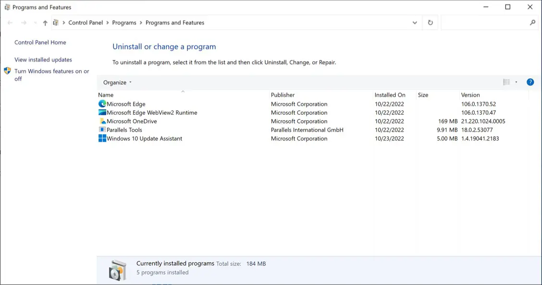This screenshot has height=285, width=542.
Task: Click the up arrow navigation icon
Action: pos(45,23)
